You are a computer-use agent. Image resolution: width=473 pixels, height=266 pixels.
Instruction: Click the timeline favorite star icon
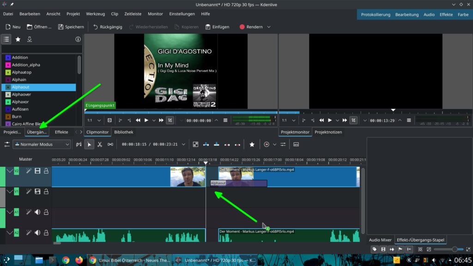click(x=252, y=145)
